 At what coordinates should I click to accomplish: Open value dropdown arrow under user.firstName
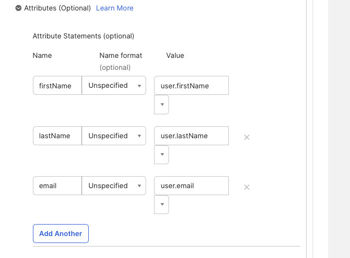point(162,104)
